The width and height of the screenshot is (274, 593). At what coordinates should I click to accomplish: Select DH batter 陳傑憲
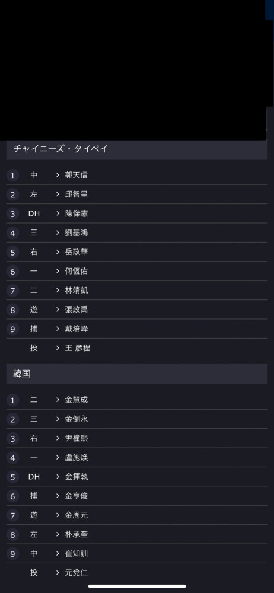pos(137,213)
